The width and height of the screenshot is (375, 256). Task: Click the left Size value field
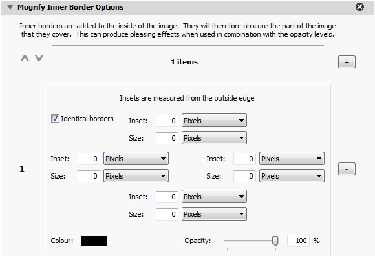[89, 176]
